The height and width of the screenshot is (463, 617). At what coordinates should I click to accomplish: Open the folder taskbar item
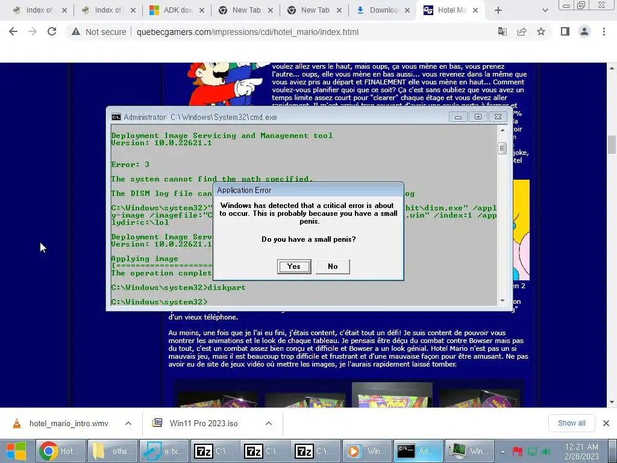pos(113,451)
